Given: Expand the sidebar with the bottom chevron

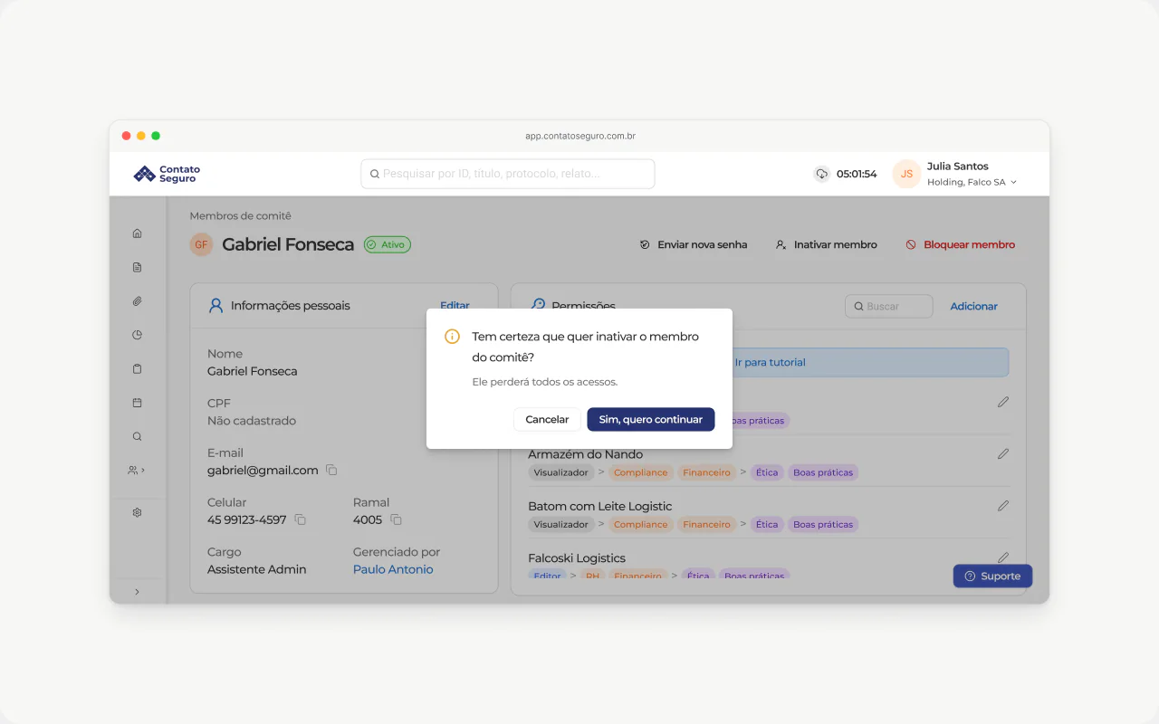Looking at the screenshot, I should 138,592.
